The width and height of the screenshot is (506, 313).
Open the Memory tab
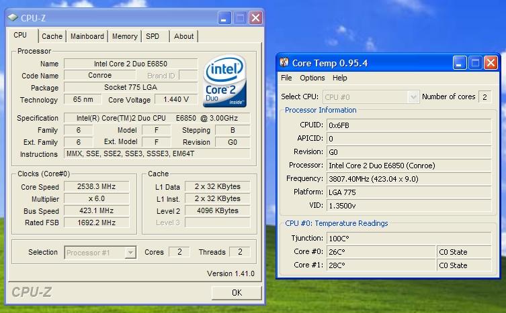(x=125, y=36)
